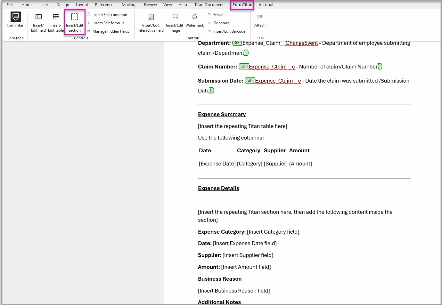Click '[Insert the repeating Titan table here]' text
The height and width of the screenshot is (305, 442).
pos(242,126)
